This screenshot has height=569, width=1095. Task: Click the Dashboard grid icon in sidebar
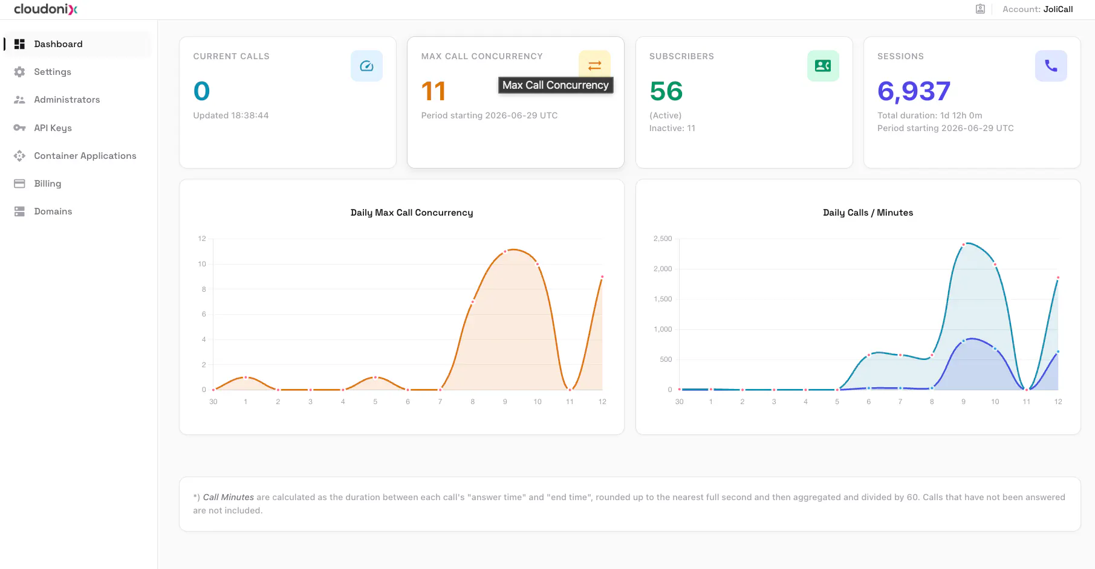(x=19, y=44)
